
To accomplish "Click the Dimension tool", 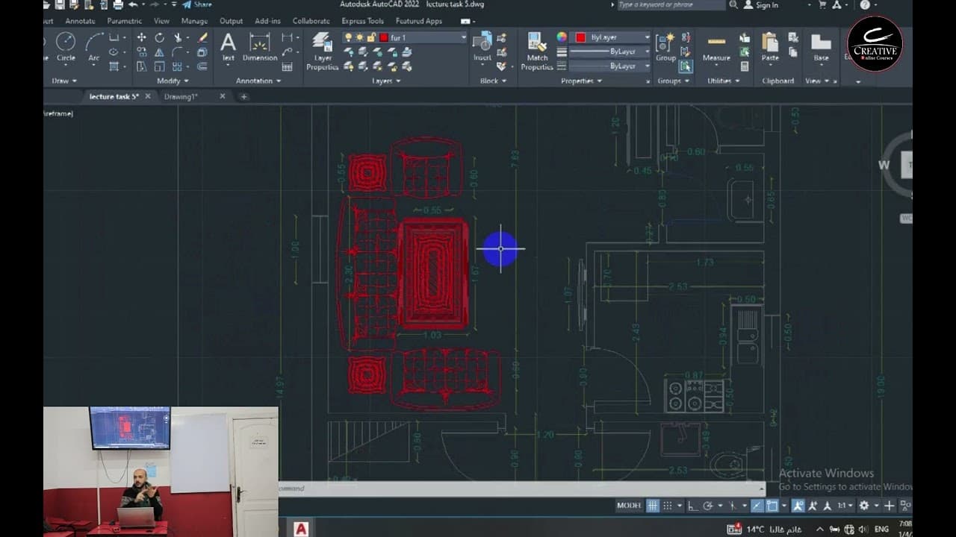I will click(x=260, y=46).
